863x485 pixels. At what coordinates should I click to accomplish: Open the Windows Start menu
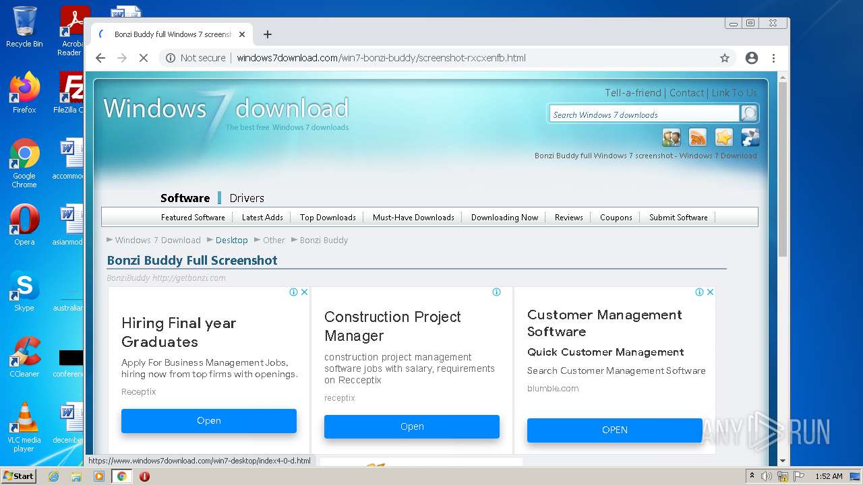coord(19,476)
